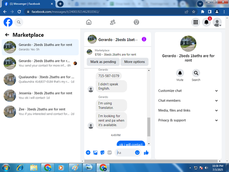Attach a photo using the image icon

pos(95,152)
